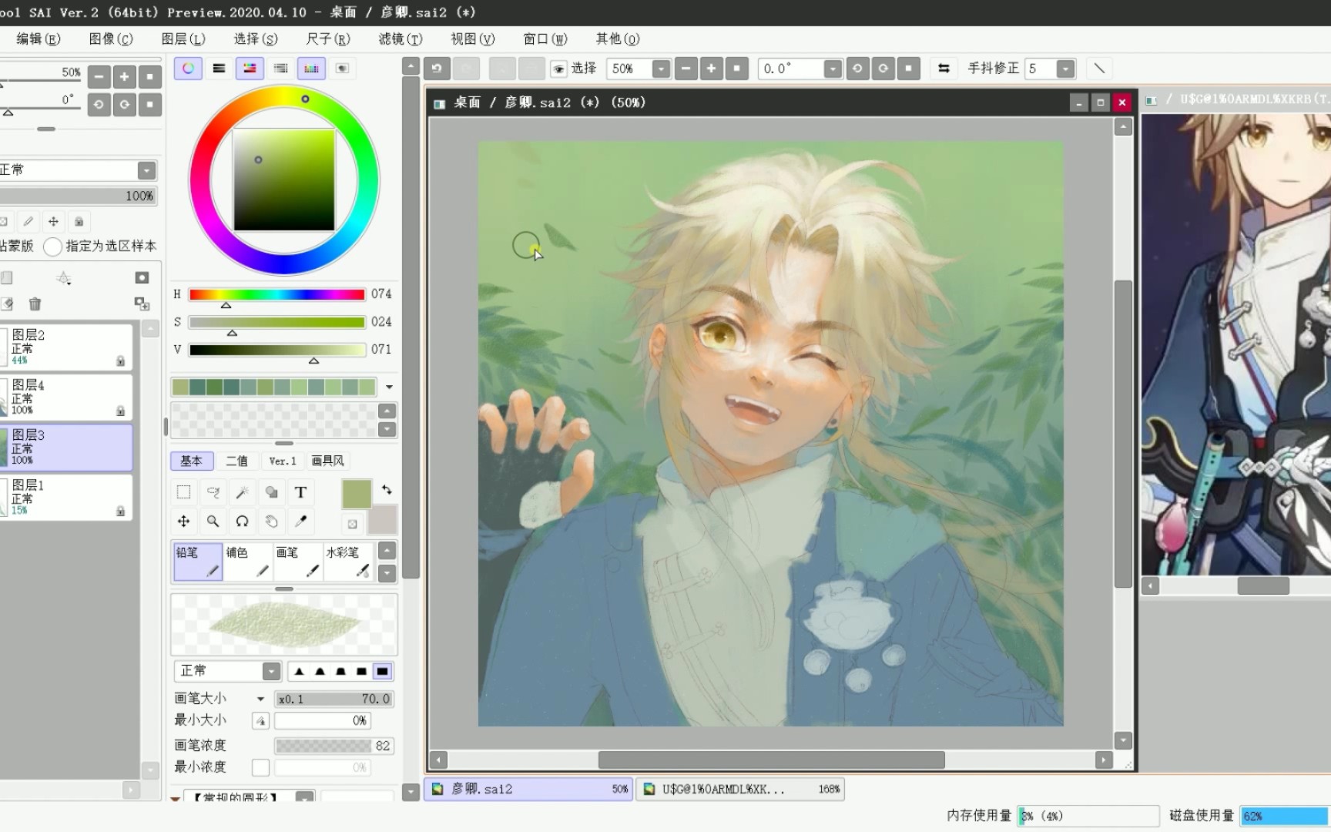Viewport: 1331px width, 832px height.
Task: Reset canvas rotation in toolbar
Action: pyautogui.click(x=909, y=69)
